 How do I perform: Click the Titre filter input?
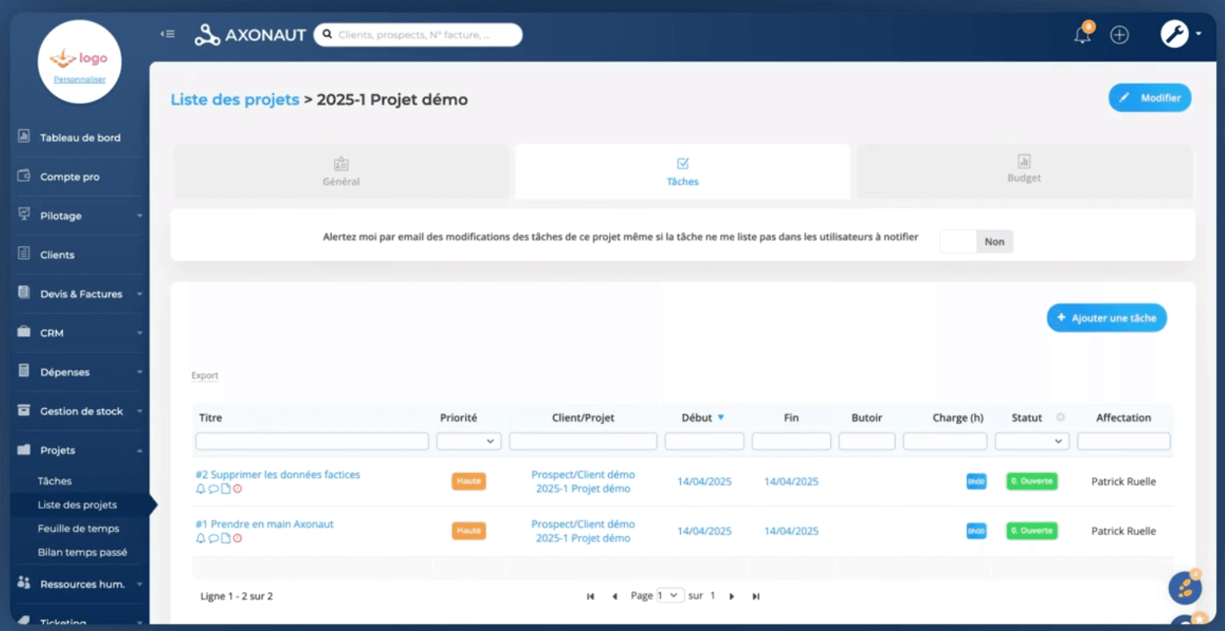click(312, 441)
